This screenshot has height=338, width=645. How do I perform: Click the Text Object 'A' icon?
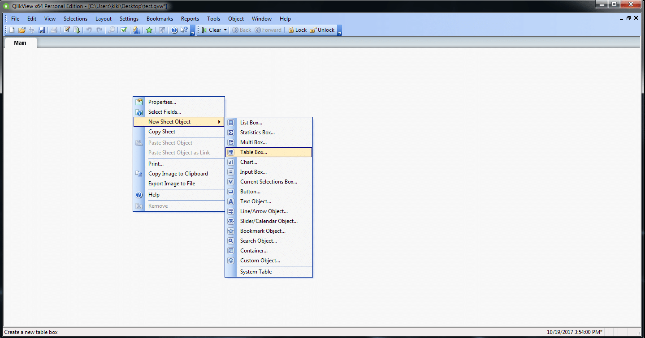pyautogui.click(x=231, y=201)
